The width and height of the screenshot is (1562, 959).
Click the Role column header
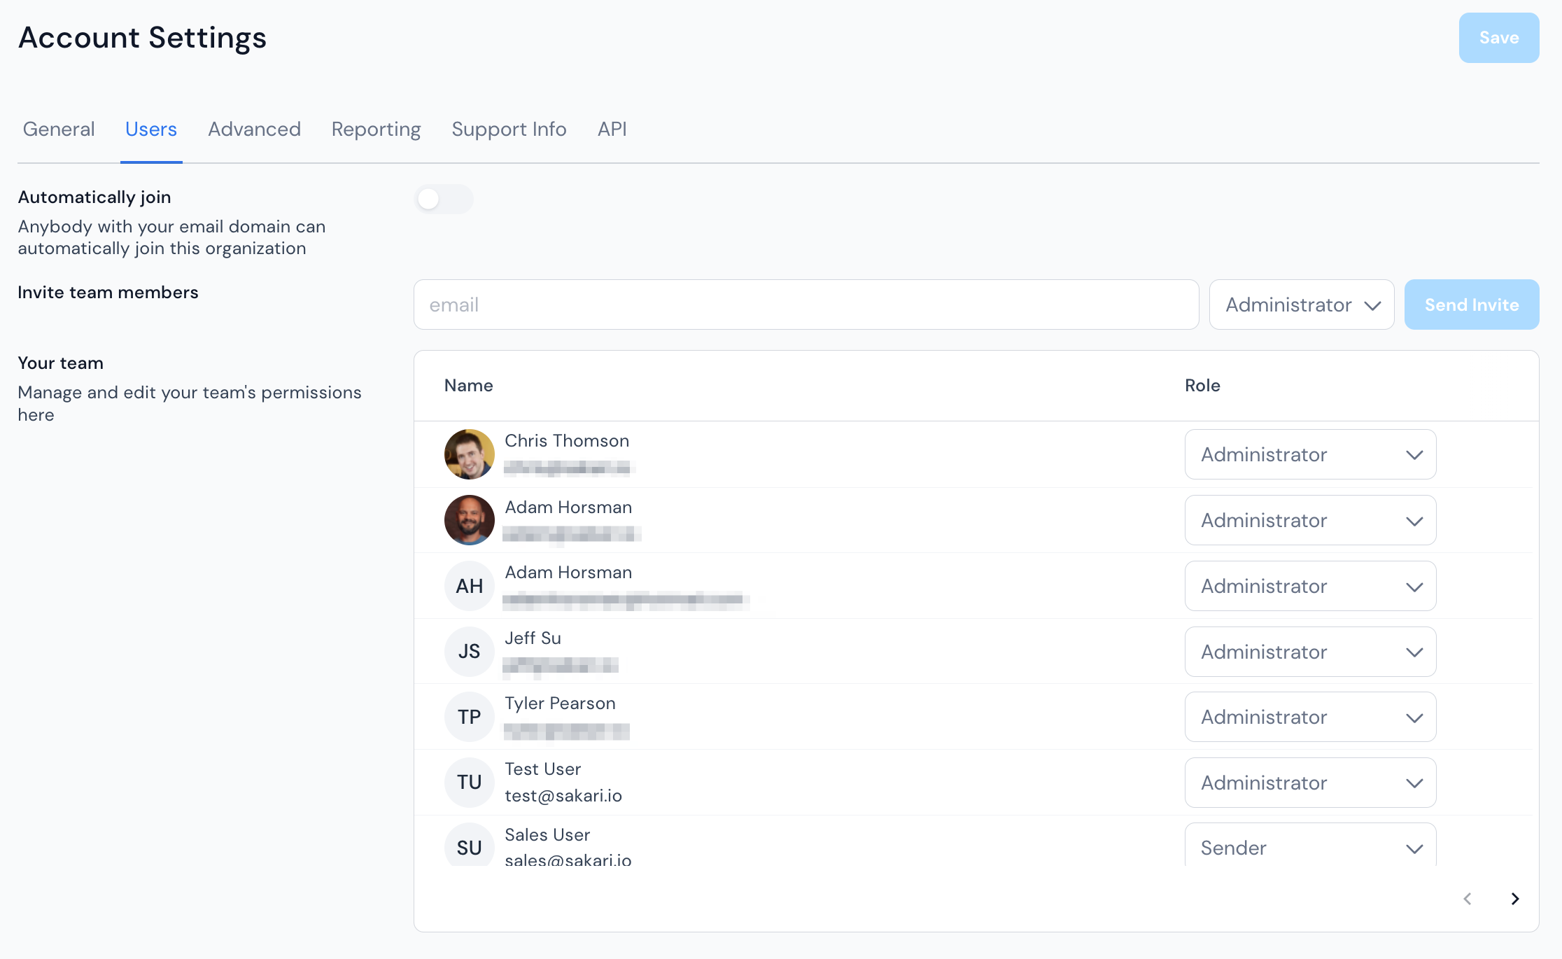1202,386
